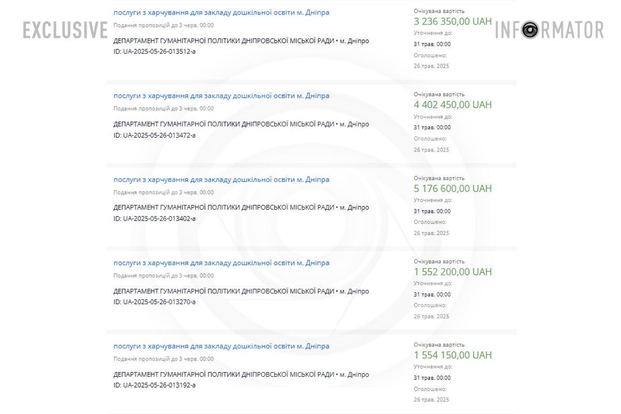Click the department name above ID UA-2025-05-26-013402-a
The image size is (621, 414).
(x=224, y=208)
